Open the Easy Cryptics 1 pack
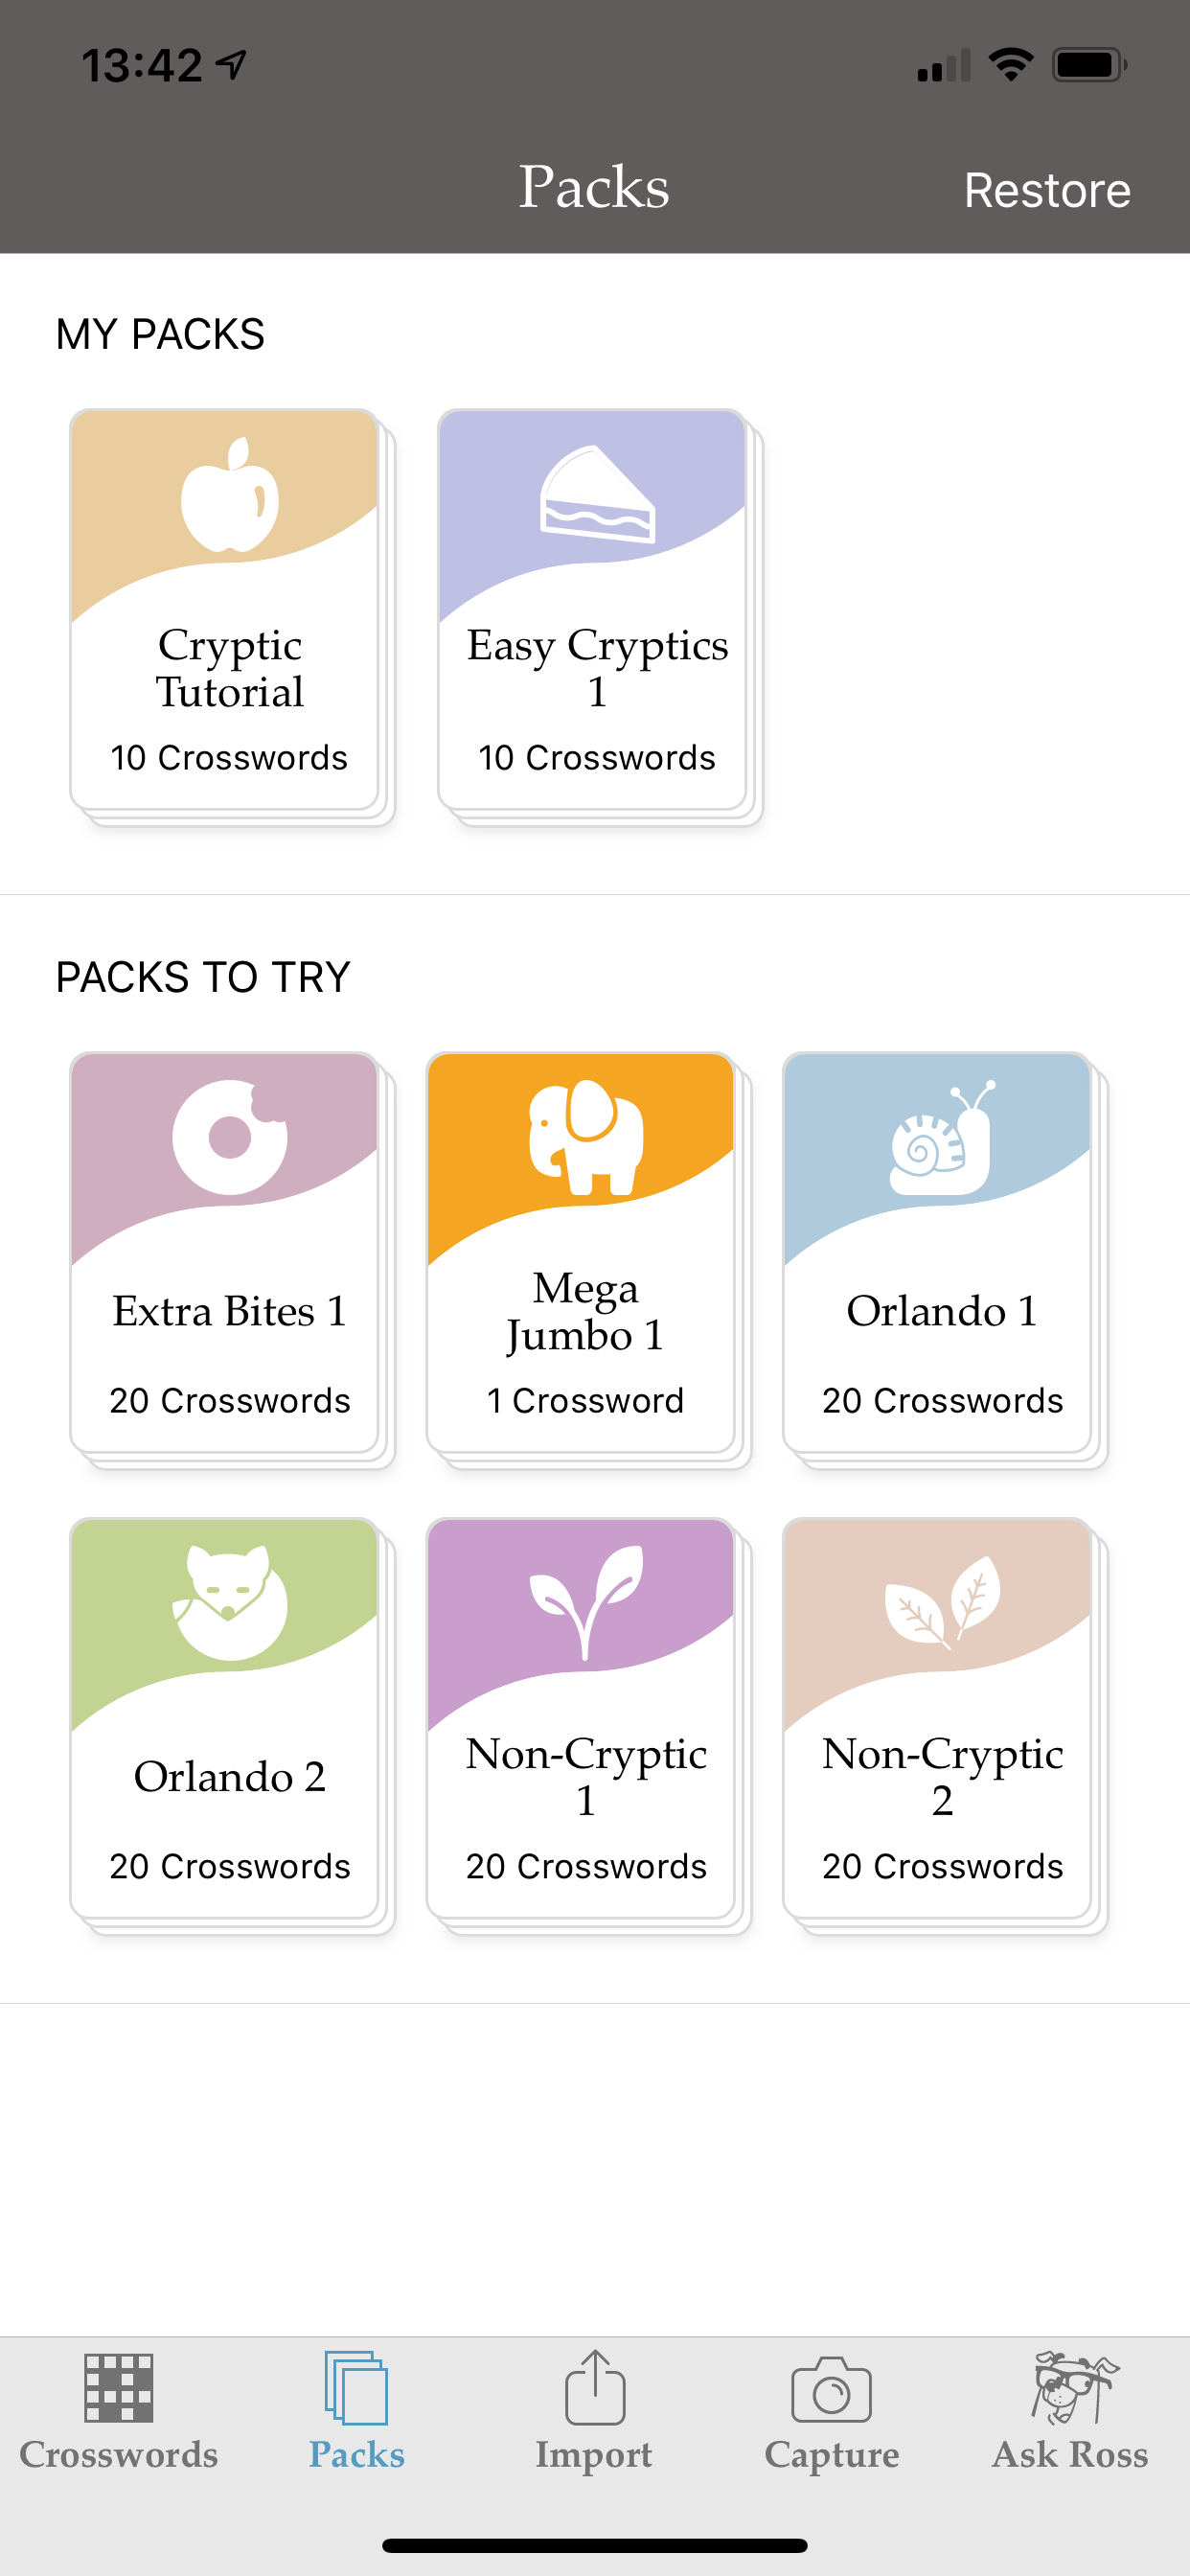Viewport: 1190px width, 2576px height. tap(597, 615)
